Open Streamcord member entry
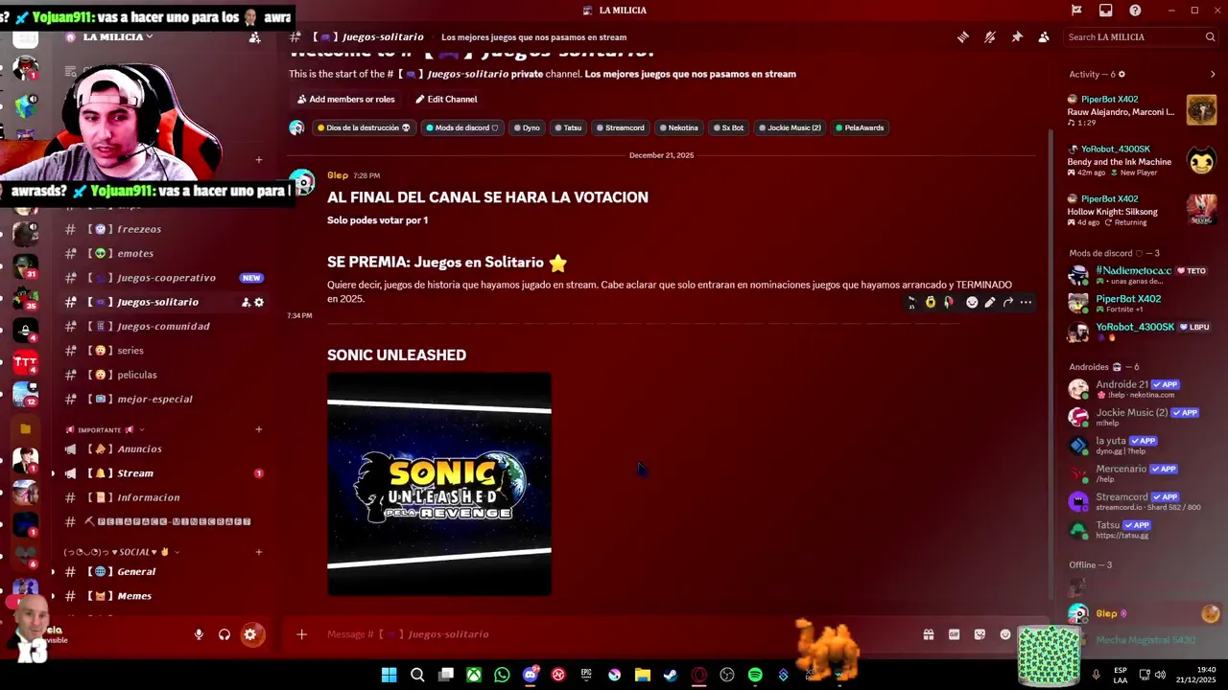The image size is (1228, 690). (1142, 501)
